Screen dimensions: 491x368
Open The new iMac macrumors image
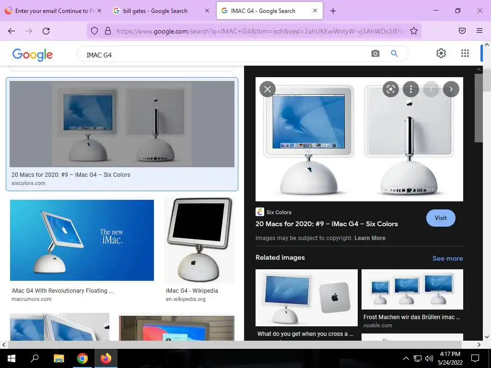coord(82,241)
